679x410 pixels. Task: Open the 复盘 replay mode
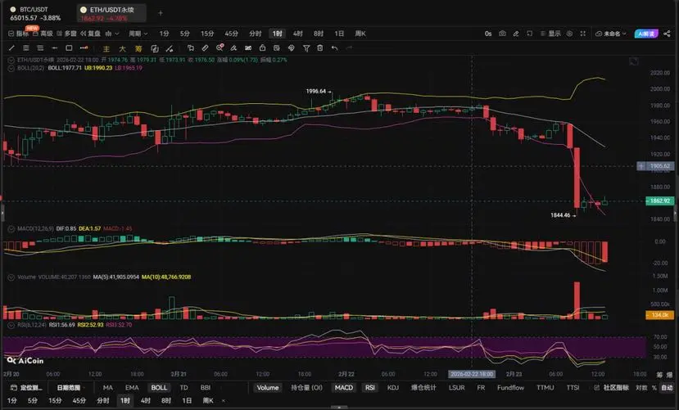(90, 34)
